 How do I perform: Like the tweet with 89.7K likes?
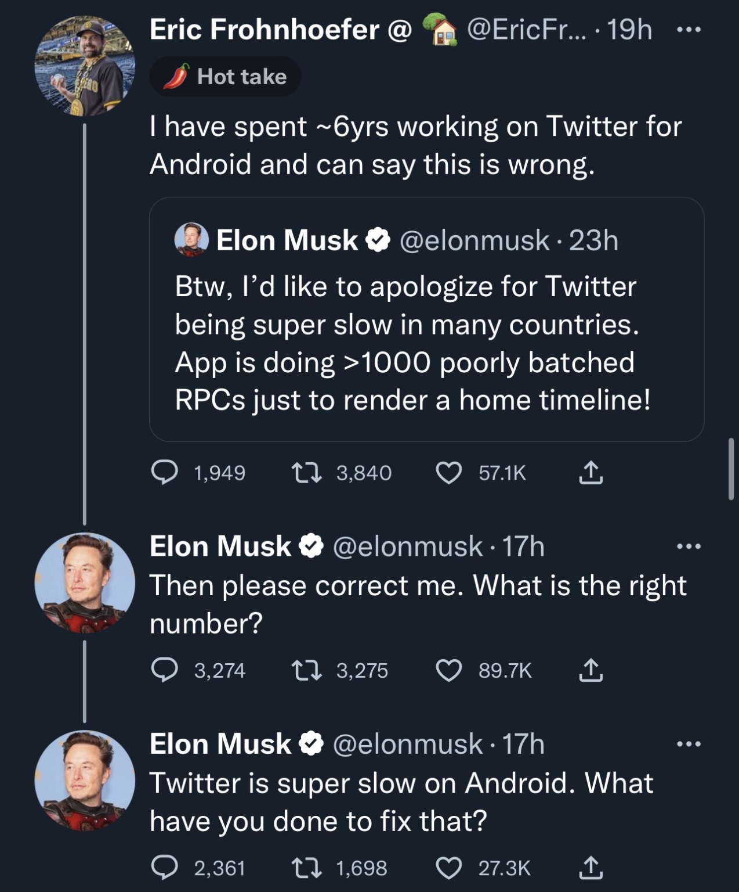click(x=448, y=670)
